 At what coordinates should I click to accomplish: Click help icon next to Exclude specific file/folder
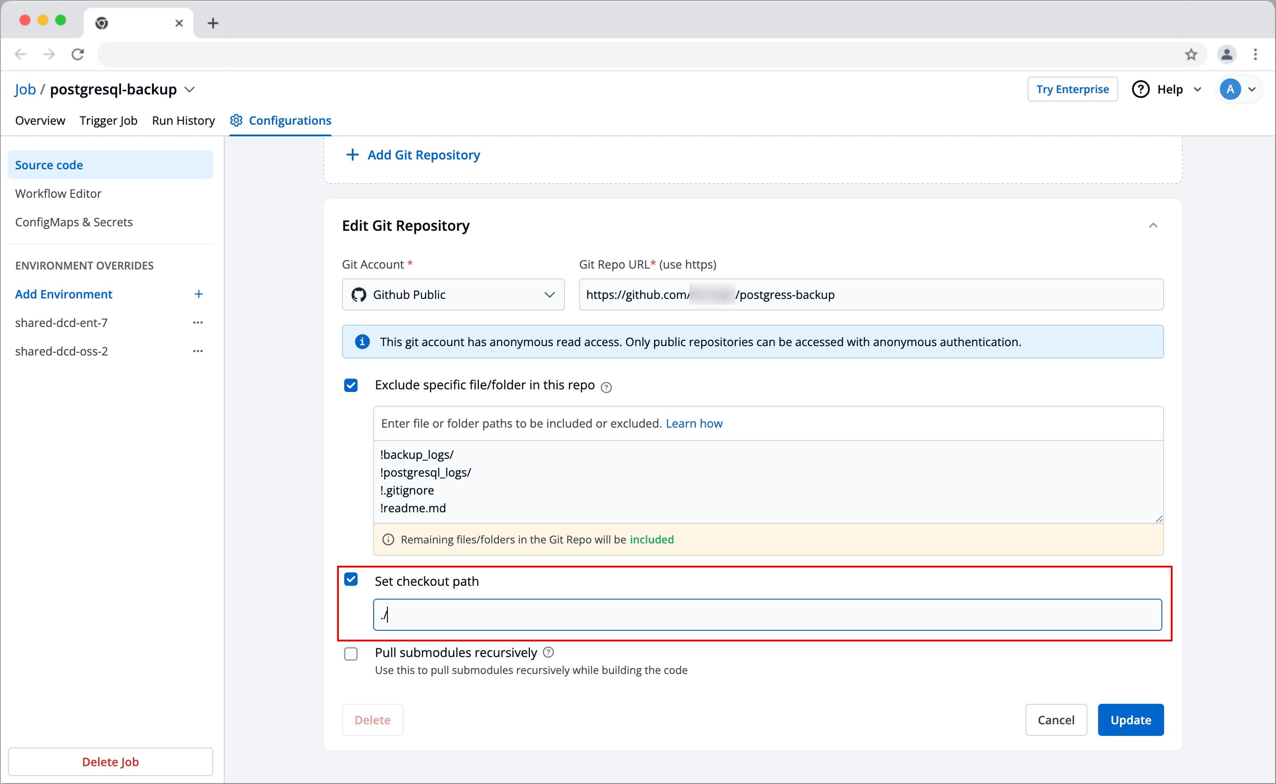coord(605,387)
